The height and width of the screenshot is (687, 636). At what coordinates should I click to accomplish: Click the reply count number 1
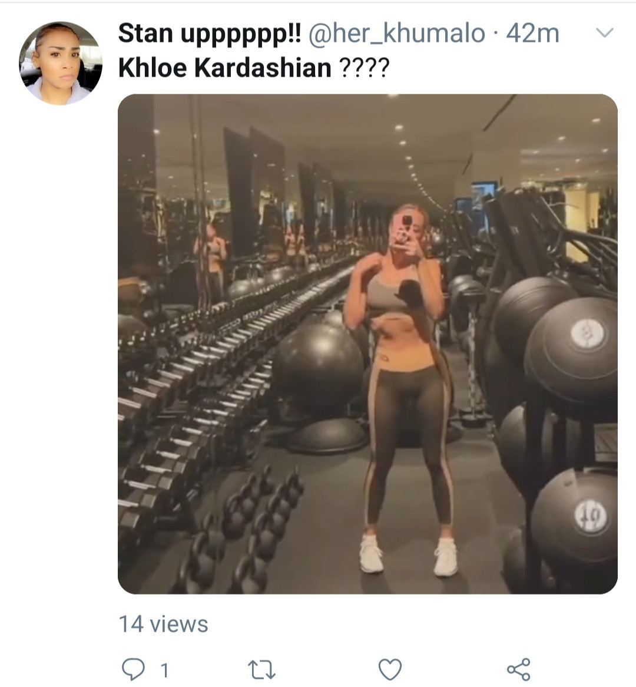pos(164,671)
